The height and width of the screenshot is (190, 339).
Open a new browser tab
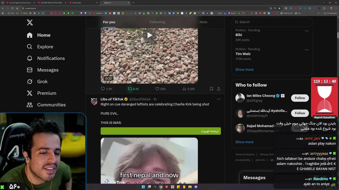click(133, 3)
